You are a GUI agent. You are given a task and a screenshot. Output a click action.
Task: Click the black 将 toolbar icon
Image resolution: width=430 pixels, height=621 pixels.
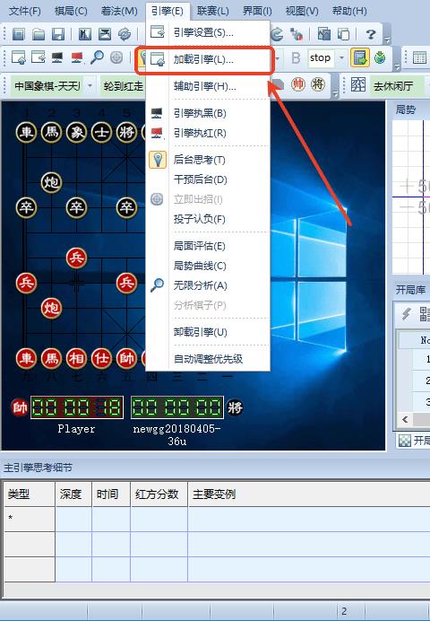(x=318, y=84)
